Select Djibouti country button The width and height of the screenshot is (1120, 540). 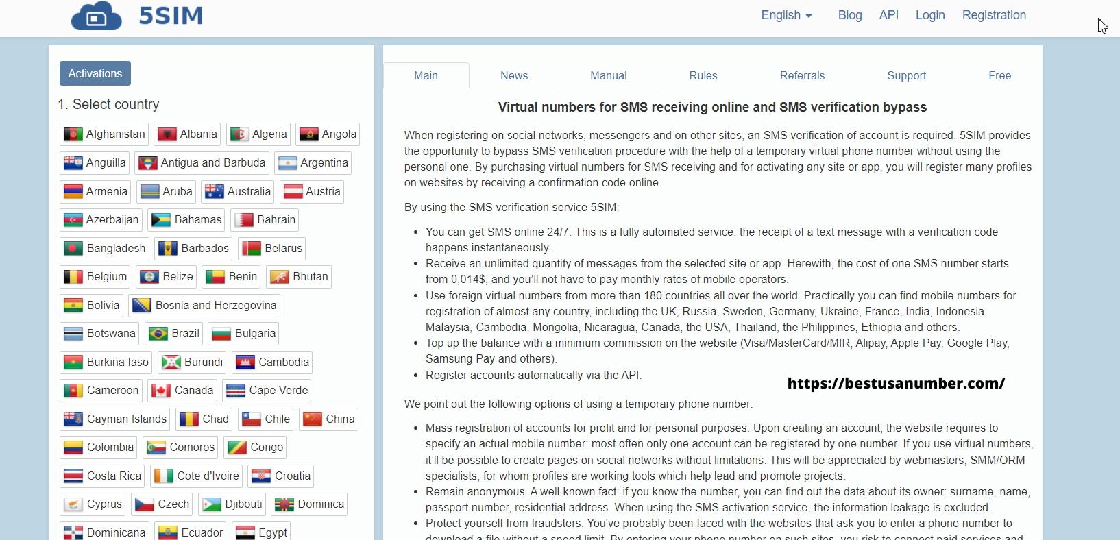pyautogui.click(x=232, y=504)
